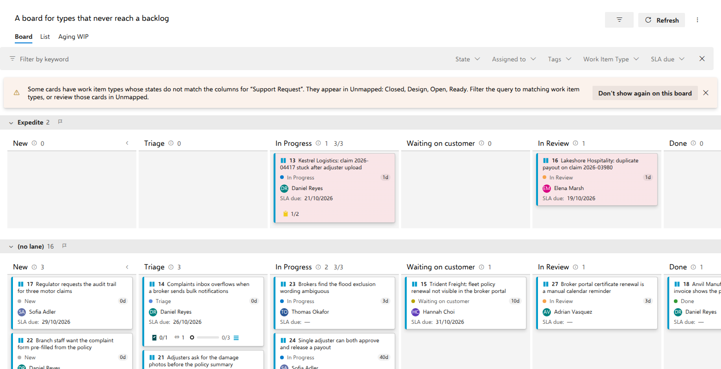Viewport: 721px width, 369px height.
Task: Click Adrian Vasquez avatar on card 27
Action: [547, 312]
